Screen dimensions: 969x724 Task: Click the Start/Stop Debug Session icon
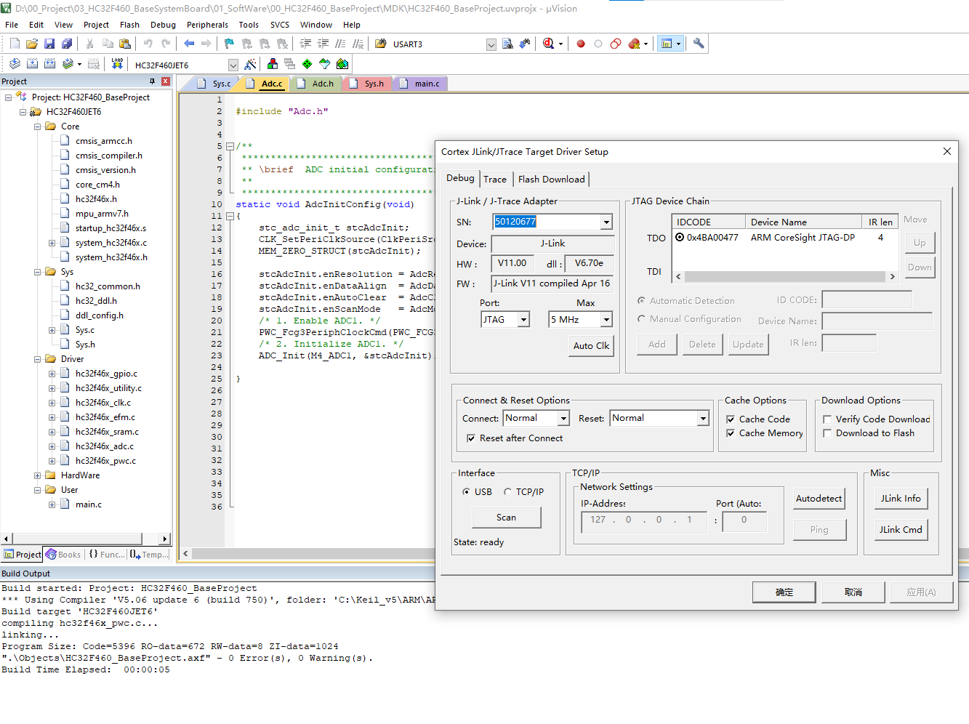[548, 44]
